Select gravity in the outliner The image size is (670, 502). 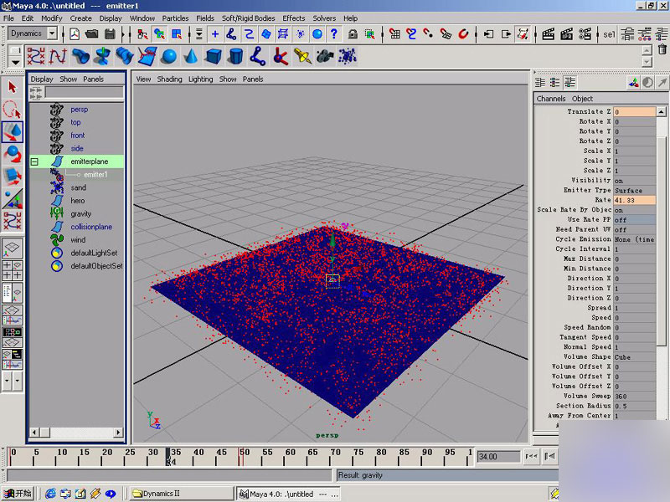[x=80, y=213]
